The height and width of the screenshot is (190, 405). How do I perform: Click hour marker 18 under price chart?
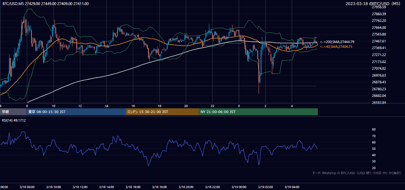click(159, 106)
